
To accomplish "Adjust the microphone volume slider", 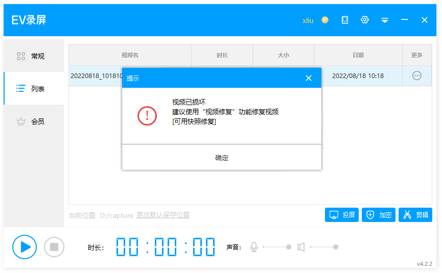I will pyautogui.click(x=276, y=247).
